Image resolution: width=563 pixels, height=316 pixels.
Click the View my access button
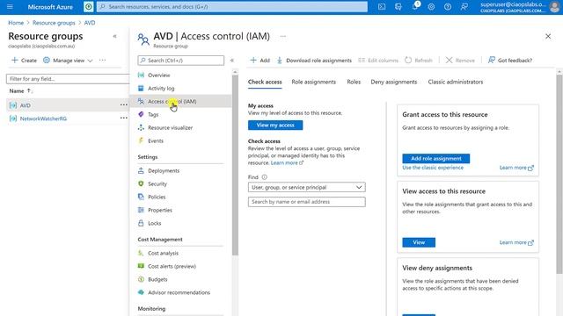pyautogui.click(x=275, y=125)
